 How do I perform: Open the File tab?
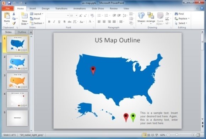[7, 9]
